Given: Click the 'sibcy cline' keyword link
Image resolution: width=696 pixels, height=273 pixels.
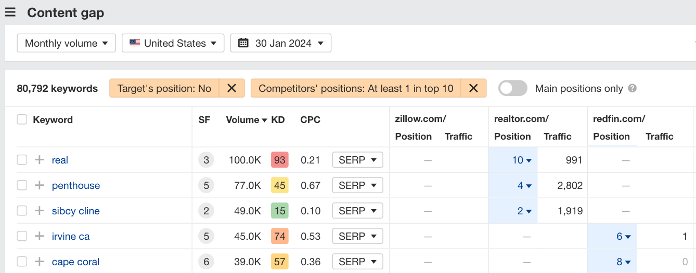Looking at the screenshot, I should point(75,211).
